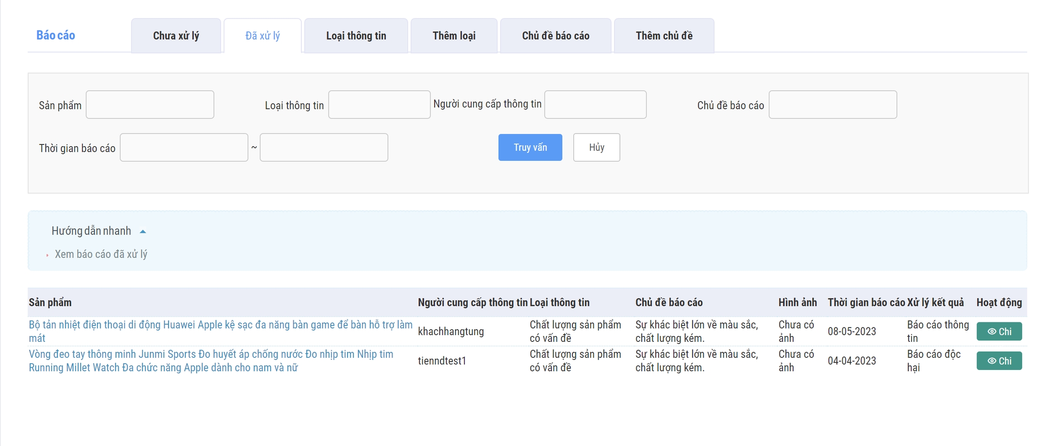Click the Loại thông tin filter field
Screen dimensions: 1044x446
tap(379, 105)
